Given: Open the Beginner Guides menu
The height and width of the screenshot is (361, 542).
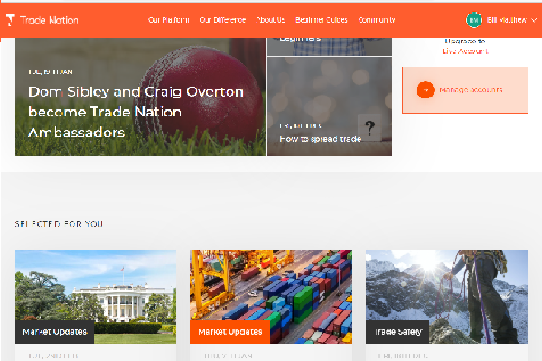Looking at the screenshot, I should point(322,20).
